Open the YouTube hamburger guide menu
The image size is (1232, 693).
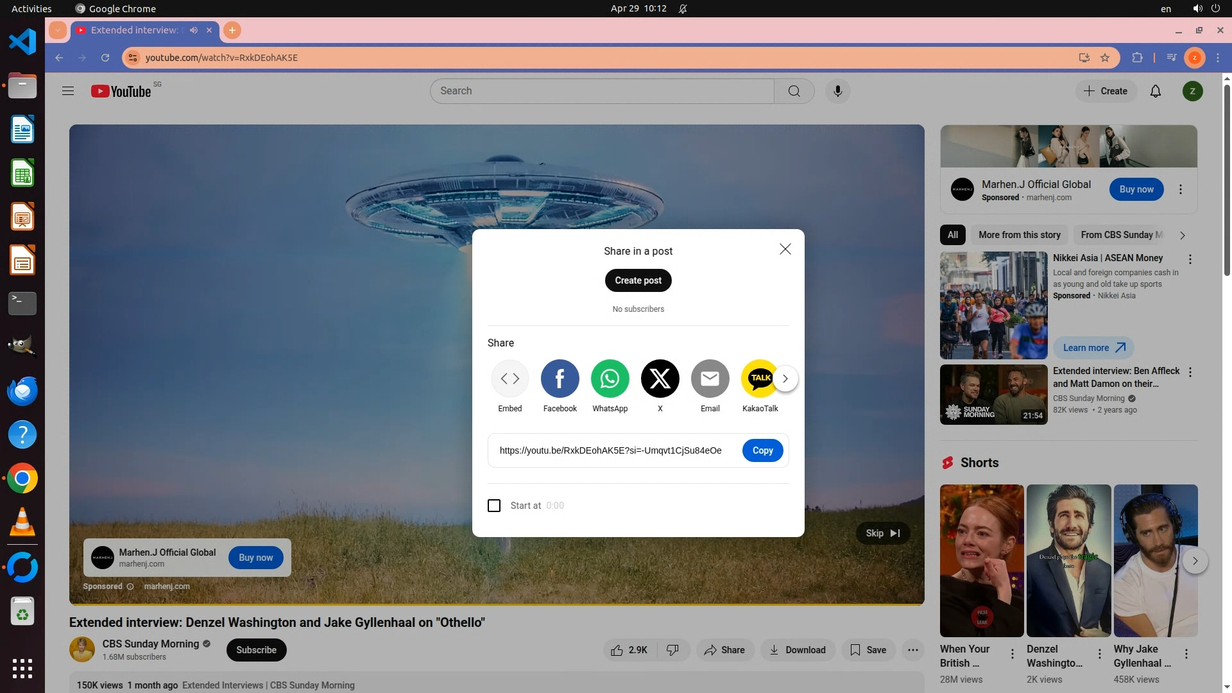(68, 91)
